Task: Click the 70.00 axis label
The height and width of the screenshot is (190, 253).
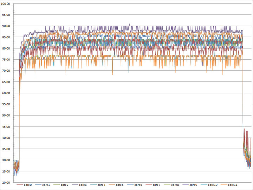Action: pyautogui.click(x=6, y=71)
